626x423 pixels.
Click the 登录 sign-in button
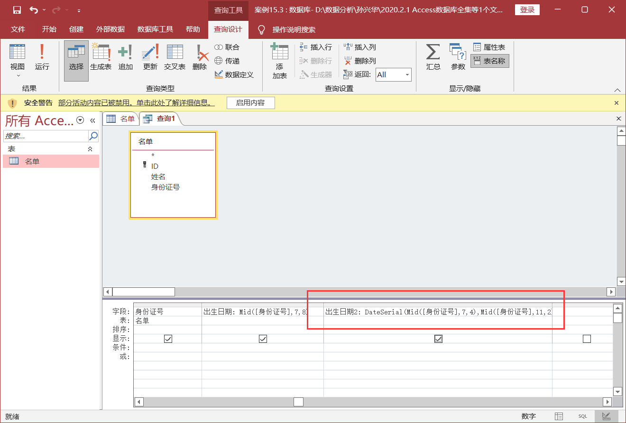(527, 10)
